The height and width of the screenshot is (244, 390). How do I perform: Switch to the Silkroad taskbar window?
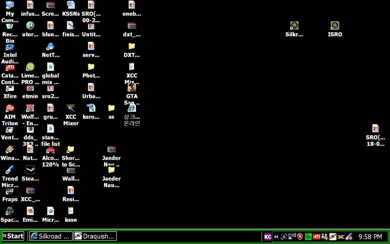(x=51, y=236)
